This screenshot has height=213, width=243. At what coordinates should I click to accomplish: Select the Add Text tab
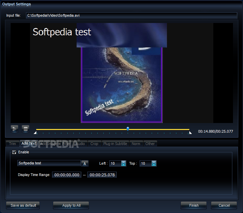click(x=29, y=143)
